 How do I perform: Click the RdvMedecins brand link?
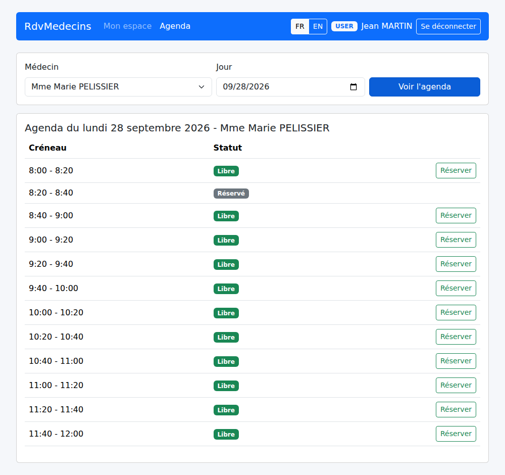coord(58,26)
